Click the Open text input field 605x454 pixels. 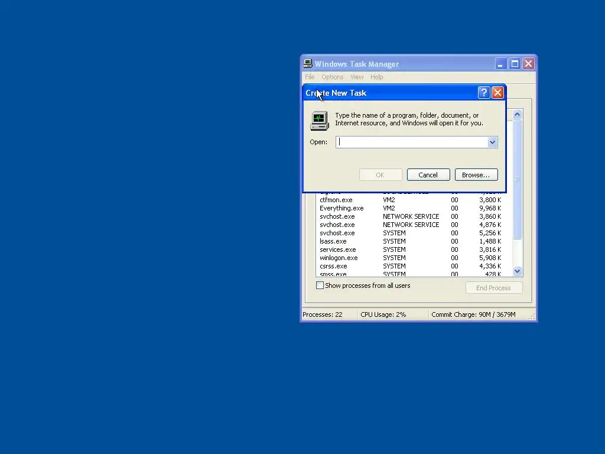coord(412,142)
